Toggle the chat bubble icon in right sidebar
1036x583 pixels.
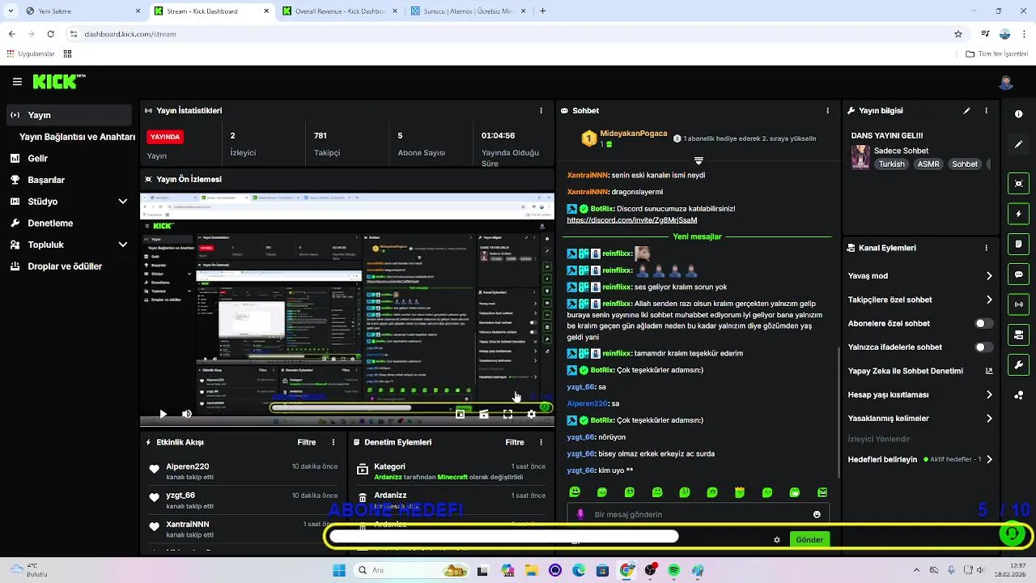tap(1019, 274)
